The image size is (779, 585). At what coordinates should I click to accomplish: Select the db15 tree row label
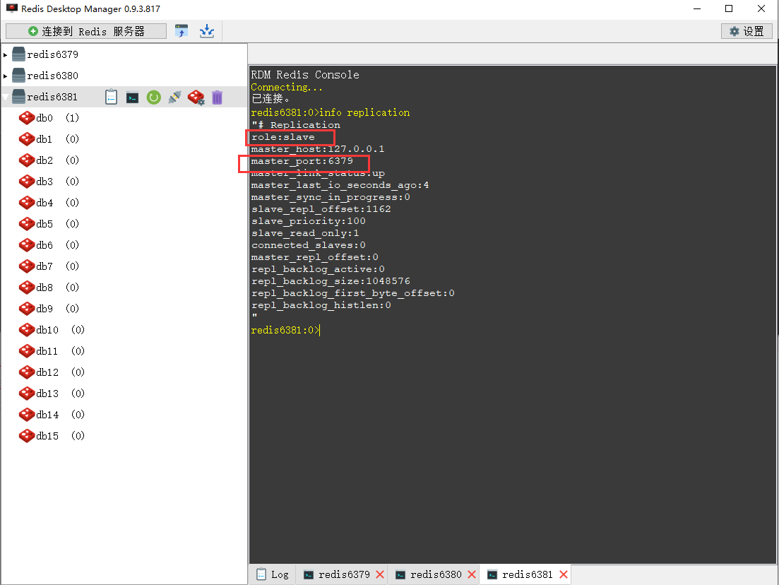tap(47, 436)
